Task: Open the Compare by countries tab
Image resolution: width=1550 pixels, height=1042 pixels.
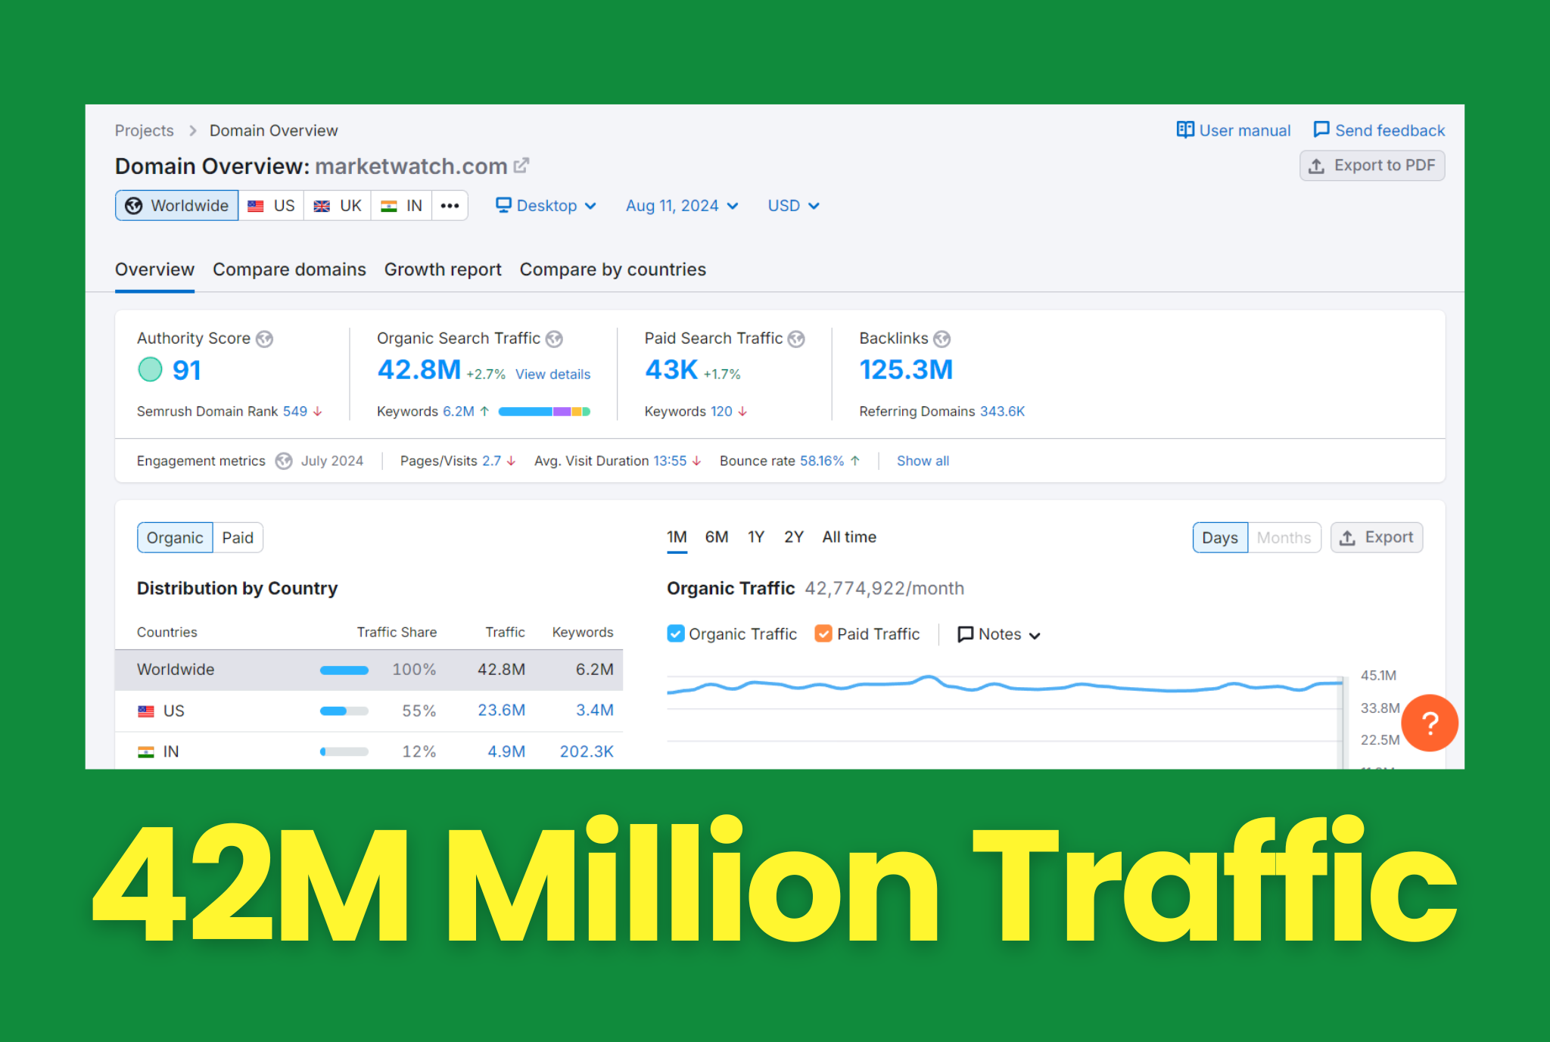Action: [x=613, y=269]
